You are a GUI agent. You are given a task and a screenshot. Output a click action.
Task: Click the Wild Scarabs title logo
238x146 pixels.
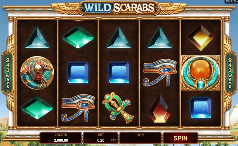click(x=119, y=8)
